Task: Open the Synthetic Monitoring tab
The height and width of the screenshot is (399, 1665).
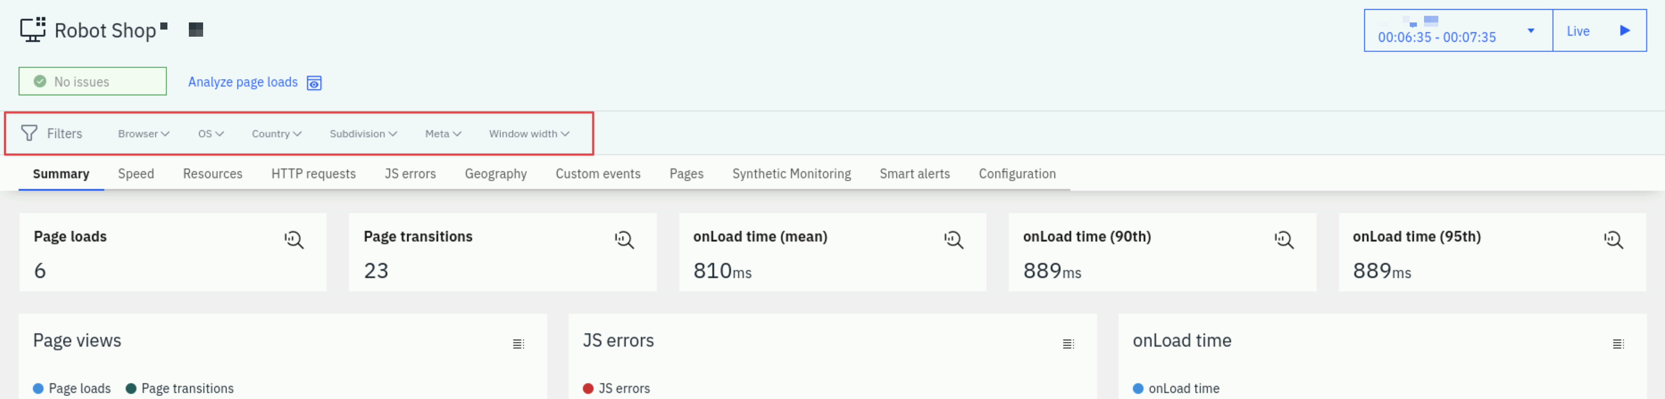Action: (x=791, y=173)
